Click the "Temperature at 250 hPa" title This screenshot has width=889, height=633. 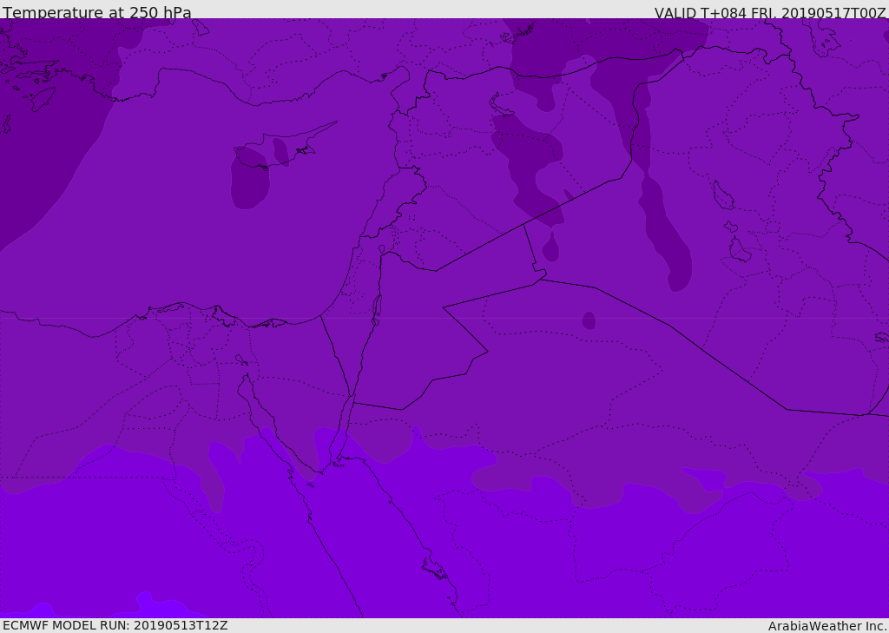[x=97, y=12]
